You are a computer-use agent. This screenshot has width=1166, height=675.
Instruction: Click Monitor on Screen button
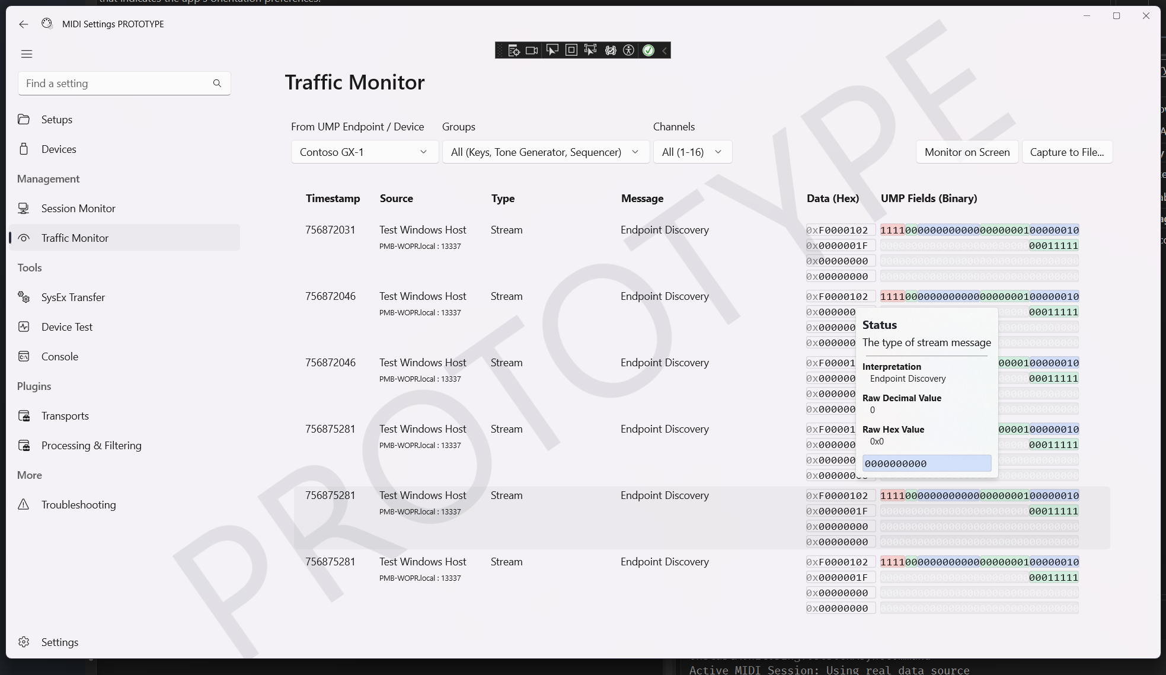pyautogui.click(x=967, y=152)
